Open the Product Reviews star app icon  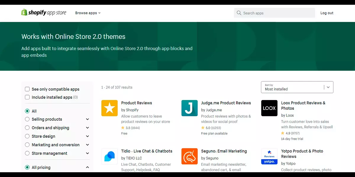109,108
